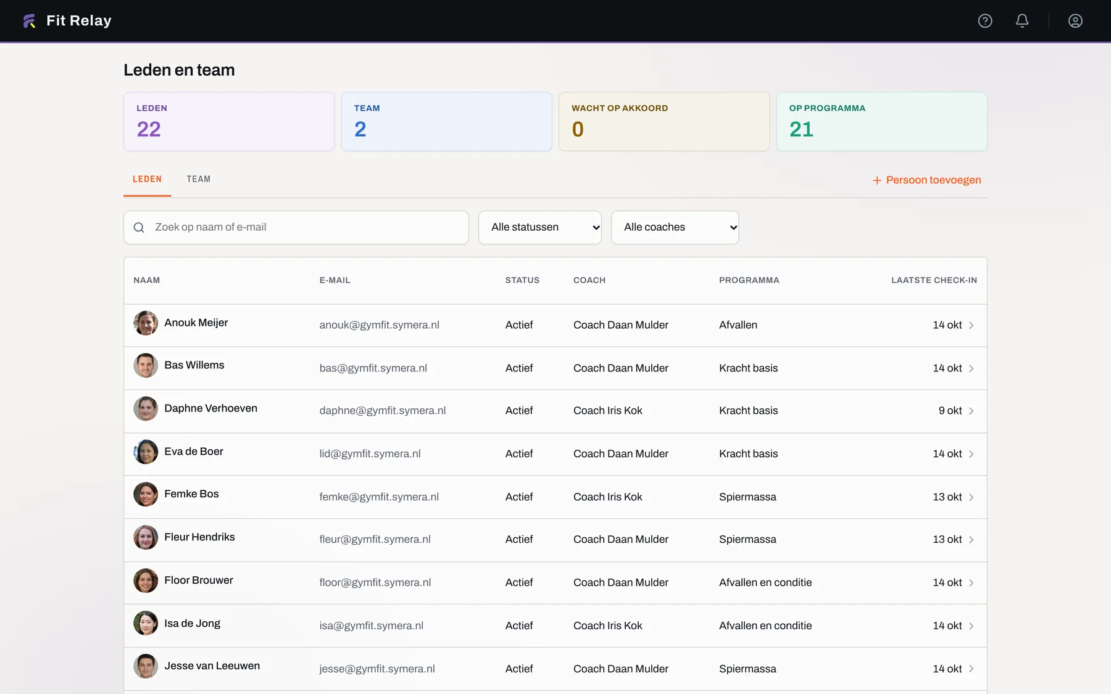
Task: Click email lid@gymfit.symera.nl
Action: tap(370, 454)
